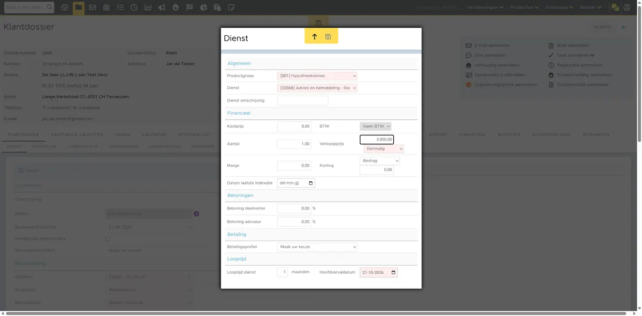The height and width of the screenshot is (316, 642).
Task: Open the Geen BTW dropdown
Action: [376, 126]
